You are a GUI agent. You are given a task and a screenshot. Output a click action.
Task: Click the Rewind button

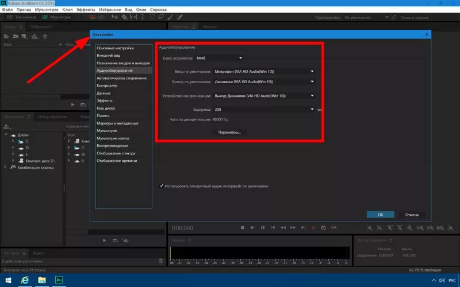pos(283,227)
